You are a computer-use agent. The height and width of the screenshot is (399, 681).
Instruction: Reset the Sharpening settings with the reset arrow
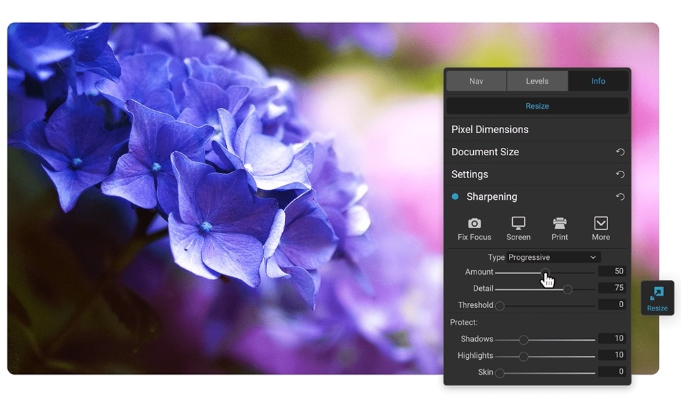(620, 196)
